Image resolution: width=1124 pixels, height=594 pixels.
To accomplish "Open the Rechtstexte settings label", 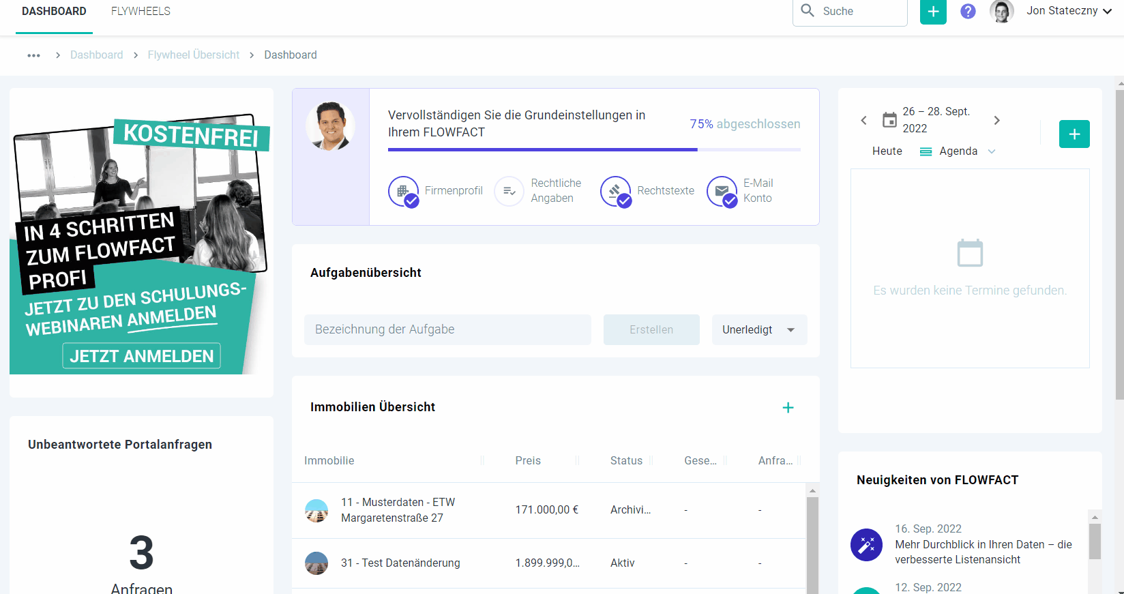I will (666, 191).
